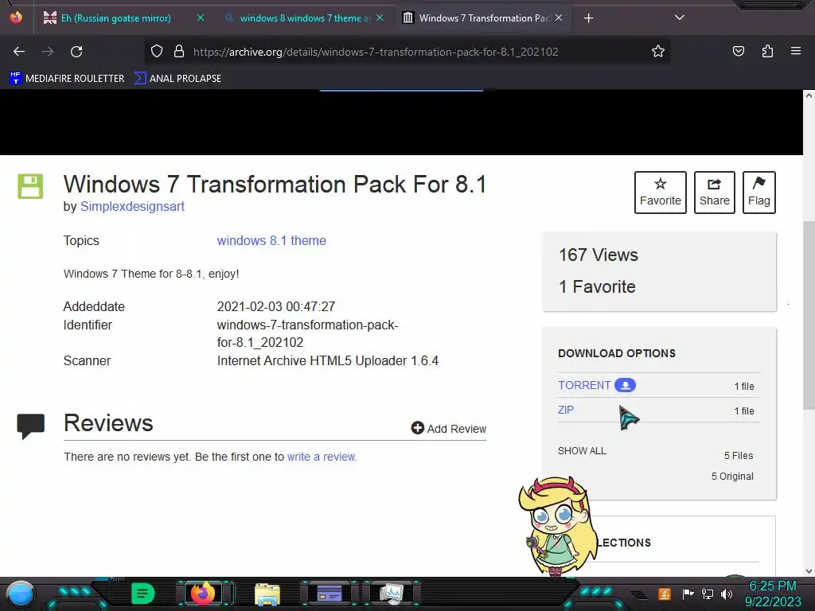
Task: Go back with the browser back arrow
Action: click(x=19, y=52)
